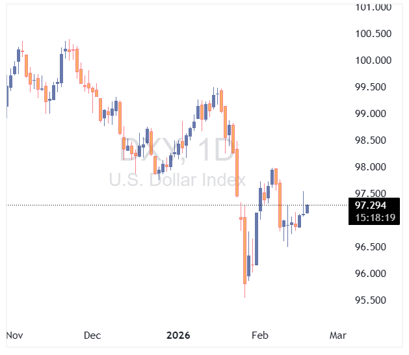Image resolution: width=409 pixels, height=355 pixels.
Task: Select the 96.000 price scale level
Action: [x=373, y=274]
